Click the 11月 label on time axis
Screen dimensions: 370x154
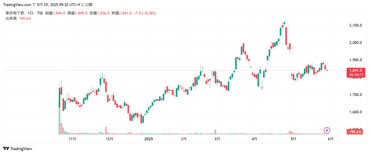point(73,139)
